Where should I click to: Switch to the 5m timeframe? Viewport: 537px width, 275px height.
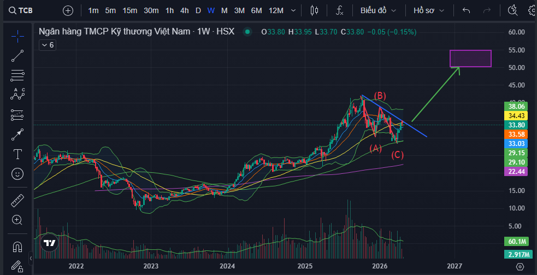tap(110, 10)
